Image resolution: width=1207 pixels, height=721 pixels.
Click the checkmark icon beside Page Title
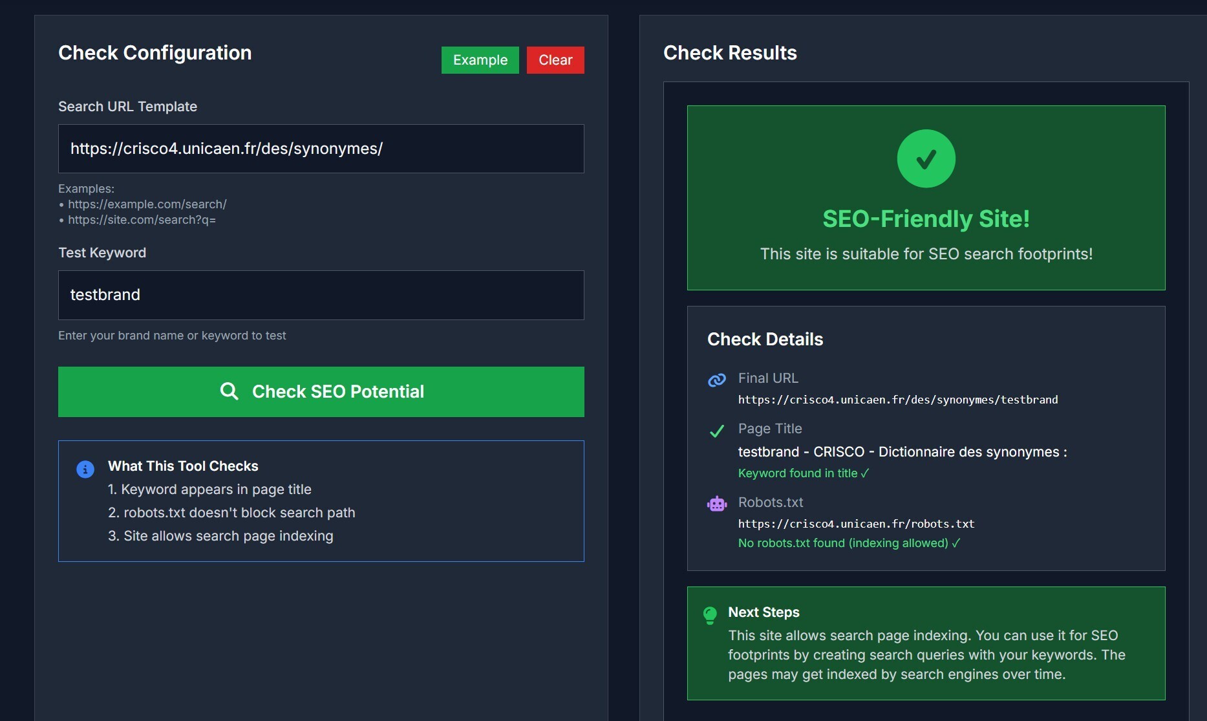pos(716,431)
